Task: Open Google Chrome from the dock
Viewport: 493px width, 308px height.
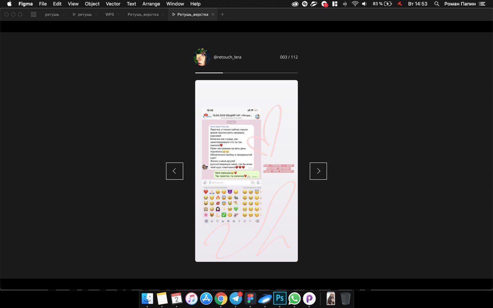Action: click(x=221, y=299)
